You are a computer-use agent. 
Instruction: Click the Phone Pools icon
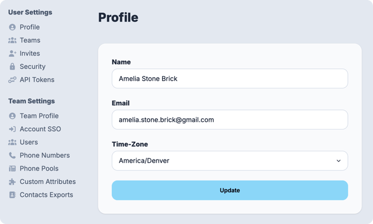[x=12, y=168]
